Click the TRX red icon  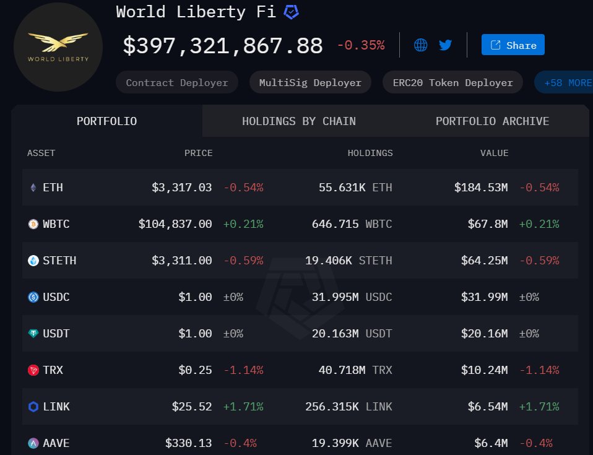coord(33,370)
